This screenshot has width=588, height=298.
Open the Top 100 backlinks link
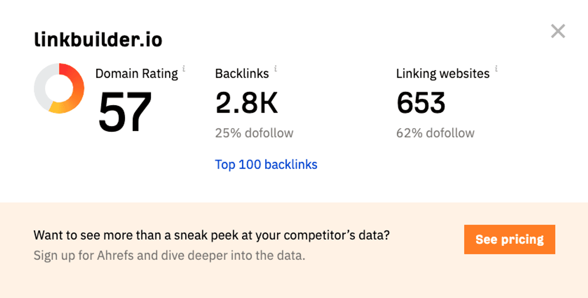tap(266, 164)
